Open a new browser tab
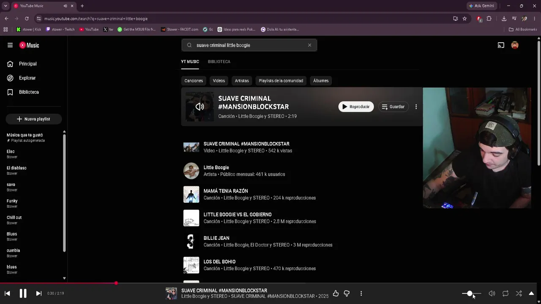This screenshot has width=541, height=304. coord(82,6)
